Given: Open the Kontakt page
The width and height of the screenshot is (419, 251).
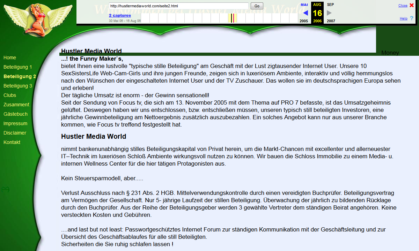Looking at the screenshot, I should [x=12, y=142].
